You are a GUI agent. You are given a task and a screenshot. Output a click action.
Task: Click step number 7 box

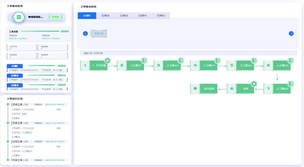(x=268, y=89)
